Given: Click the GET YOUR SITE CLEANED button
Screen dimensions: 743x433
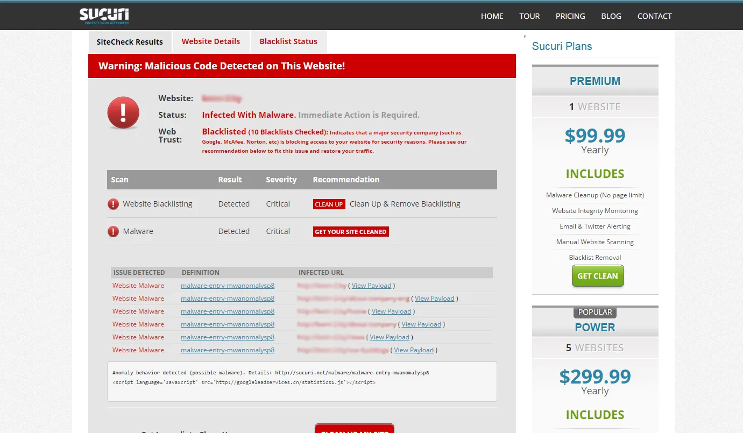Looking at the screenshot, I should point(351,232).
